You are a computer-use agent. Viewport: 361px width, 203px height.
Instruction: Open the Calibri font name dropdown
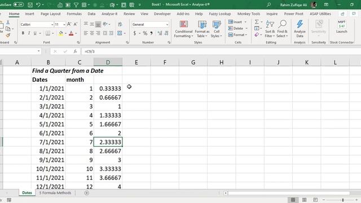click(x=52, y=24)
